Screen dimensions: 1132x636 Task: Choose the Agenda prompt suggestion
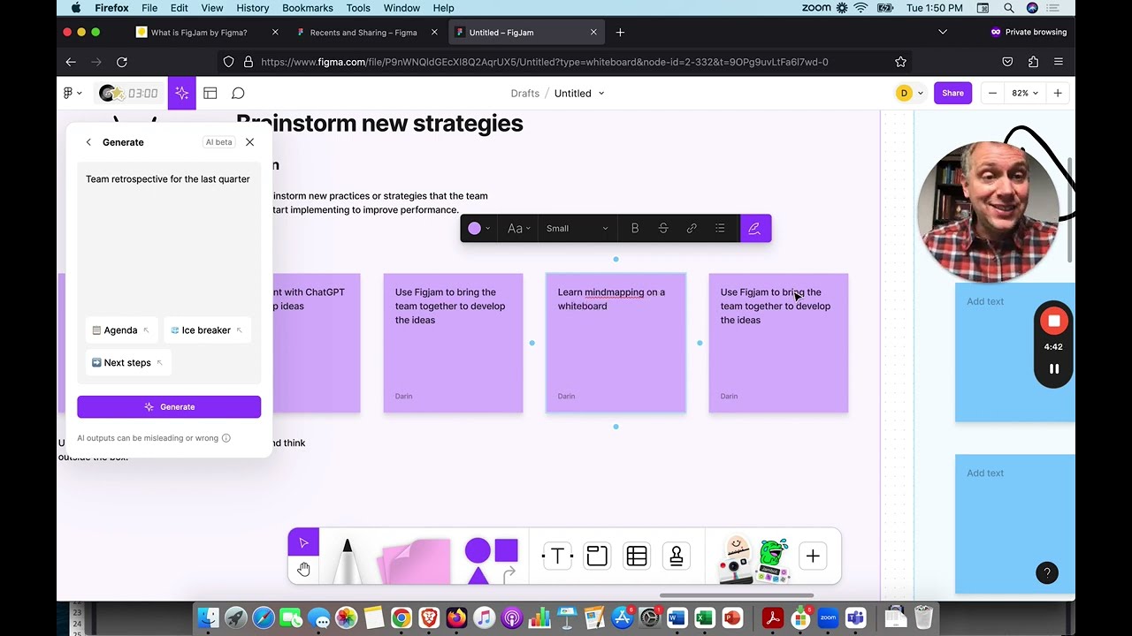(121, 330)
